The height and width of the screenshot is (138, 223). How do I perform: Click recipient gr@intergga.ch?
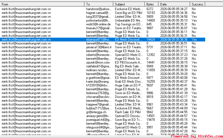point(96,112)
